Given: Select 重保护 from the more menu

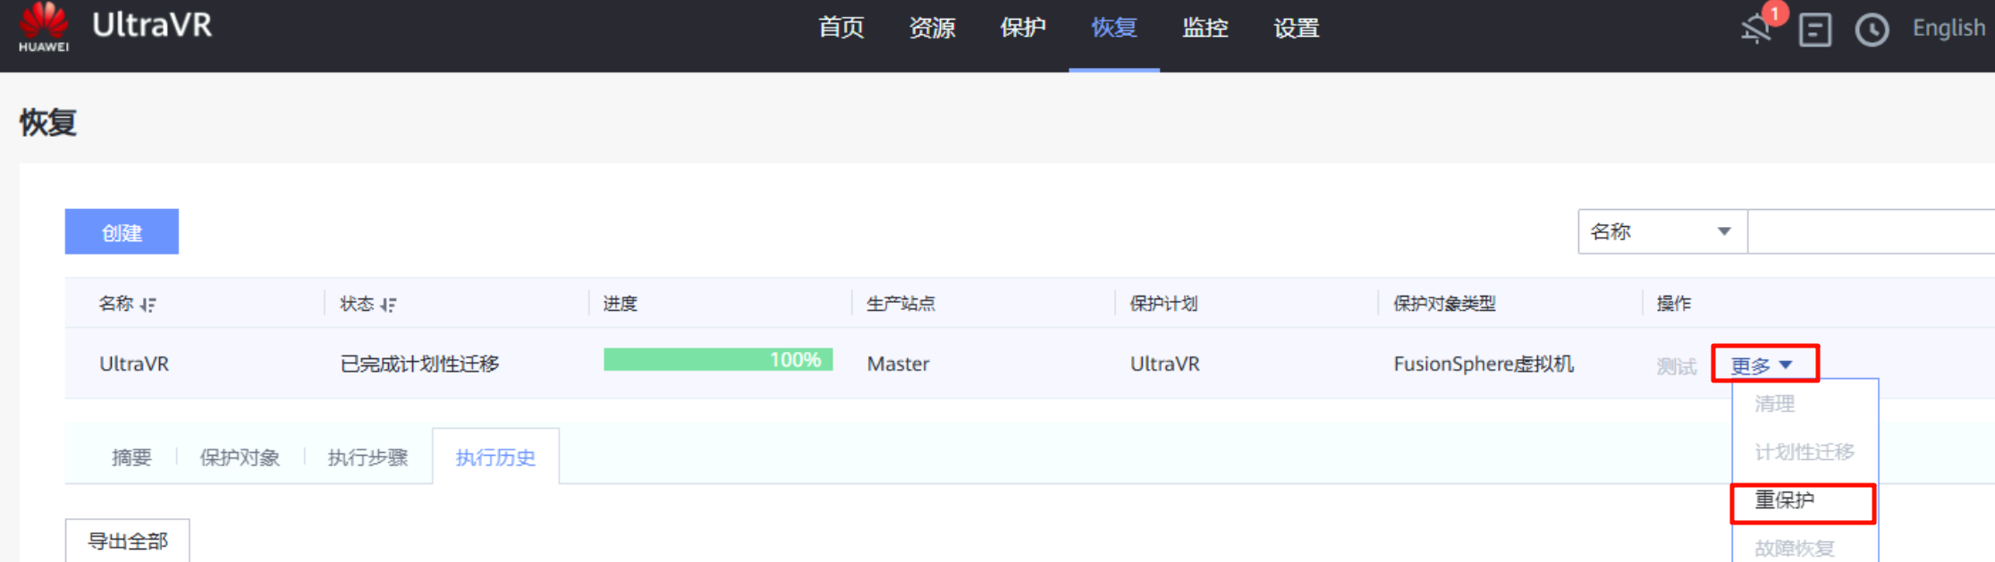Looking at the screenshot, I should click(x=1801, y=501).
